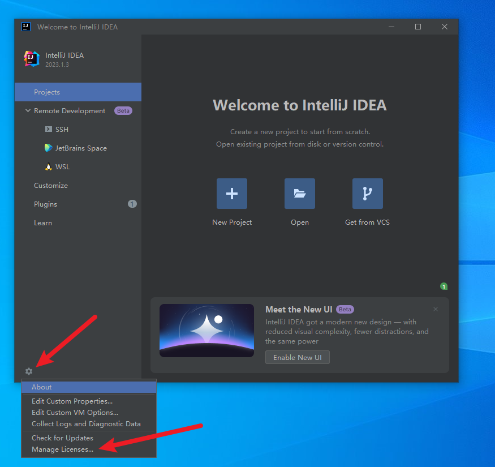Click the New UI preview thumbnail
495x467 pixels.
coord(207,331)
